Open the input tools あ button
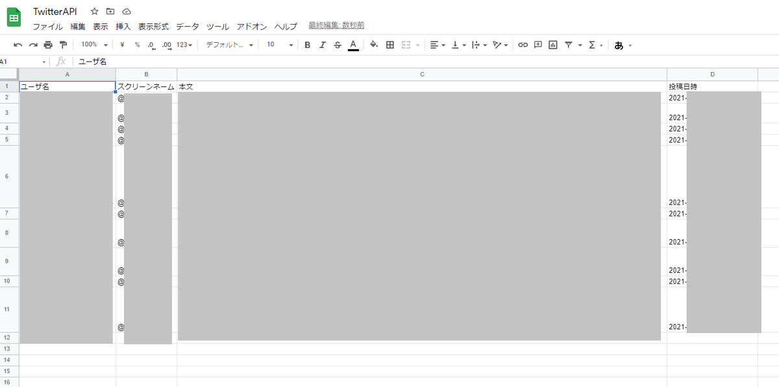This screenshot has height=387, width=779. click(619, 45)
